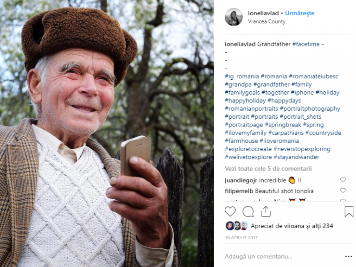Share the post via share icon
The image size is (356, 267).
point(266,211)
